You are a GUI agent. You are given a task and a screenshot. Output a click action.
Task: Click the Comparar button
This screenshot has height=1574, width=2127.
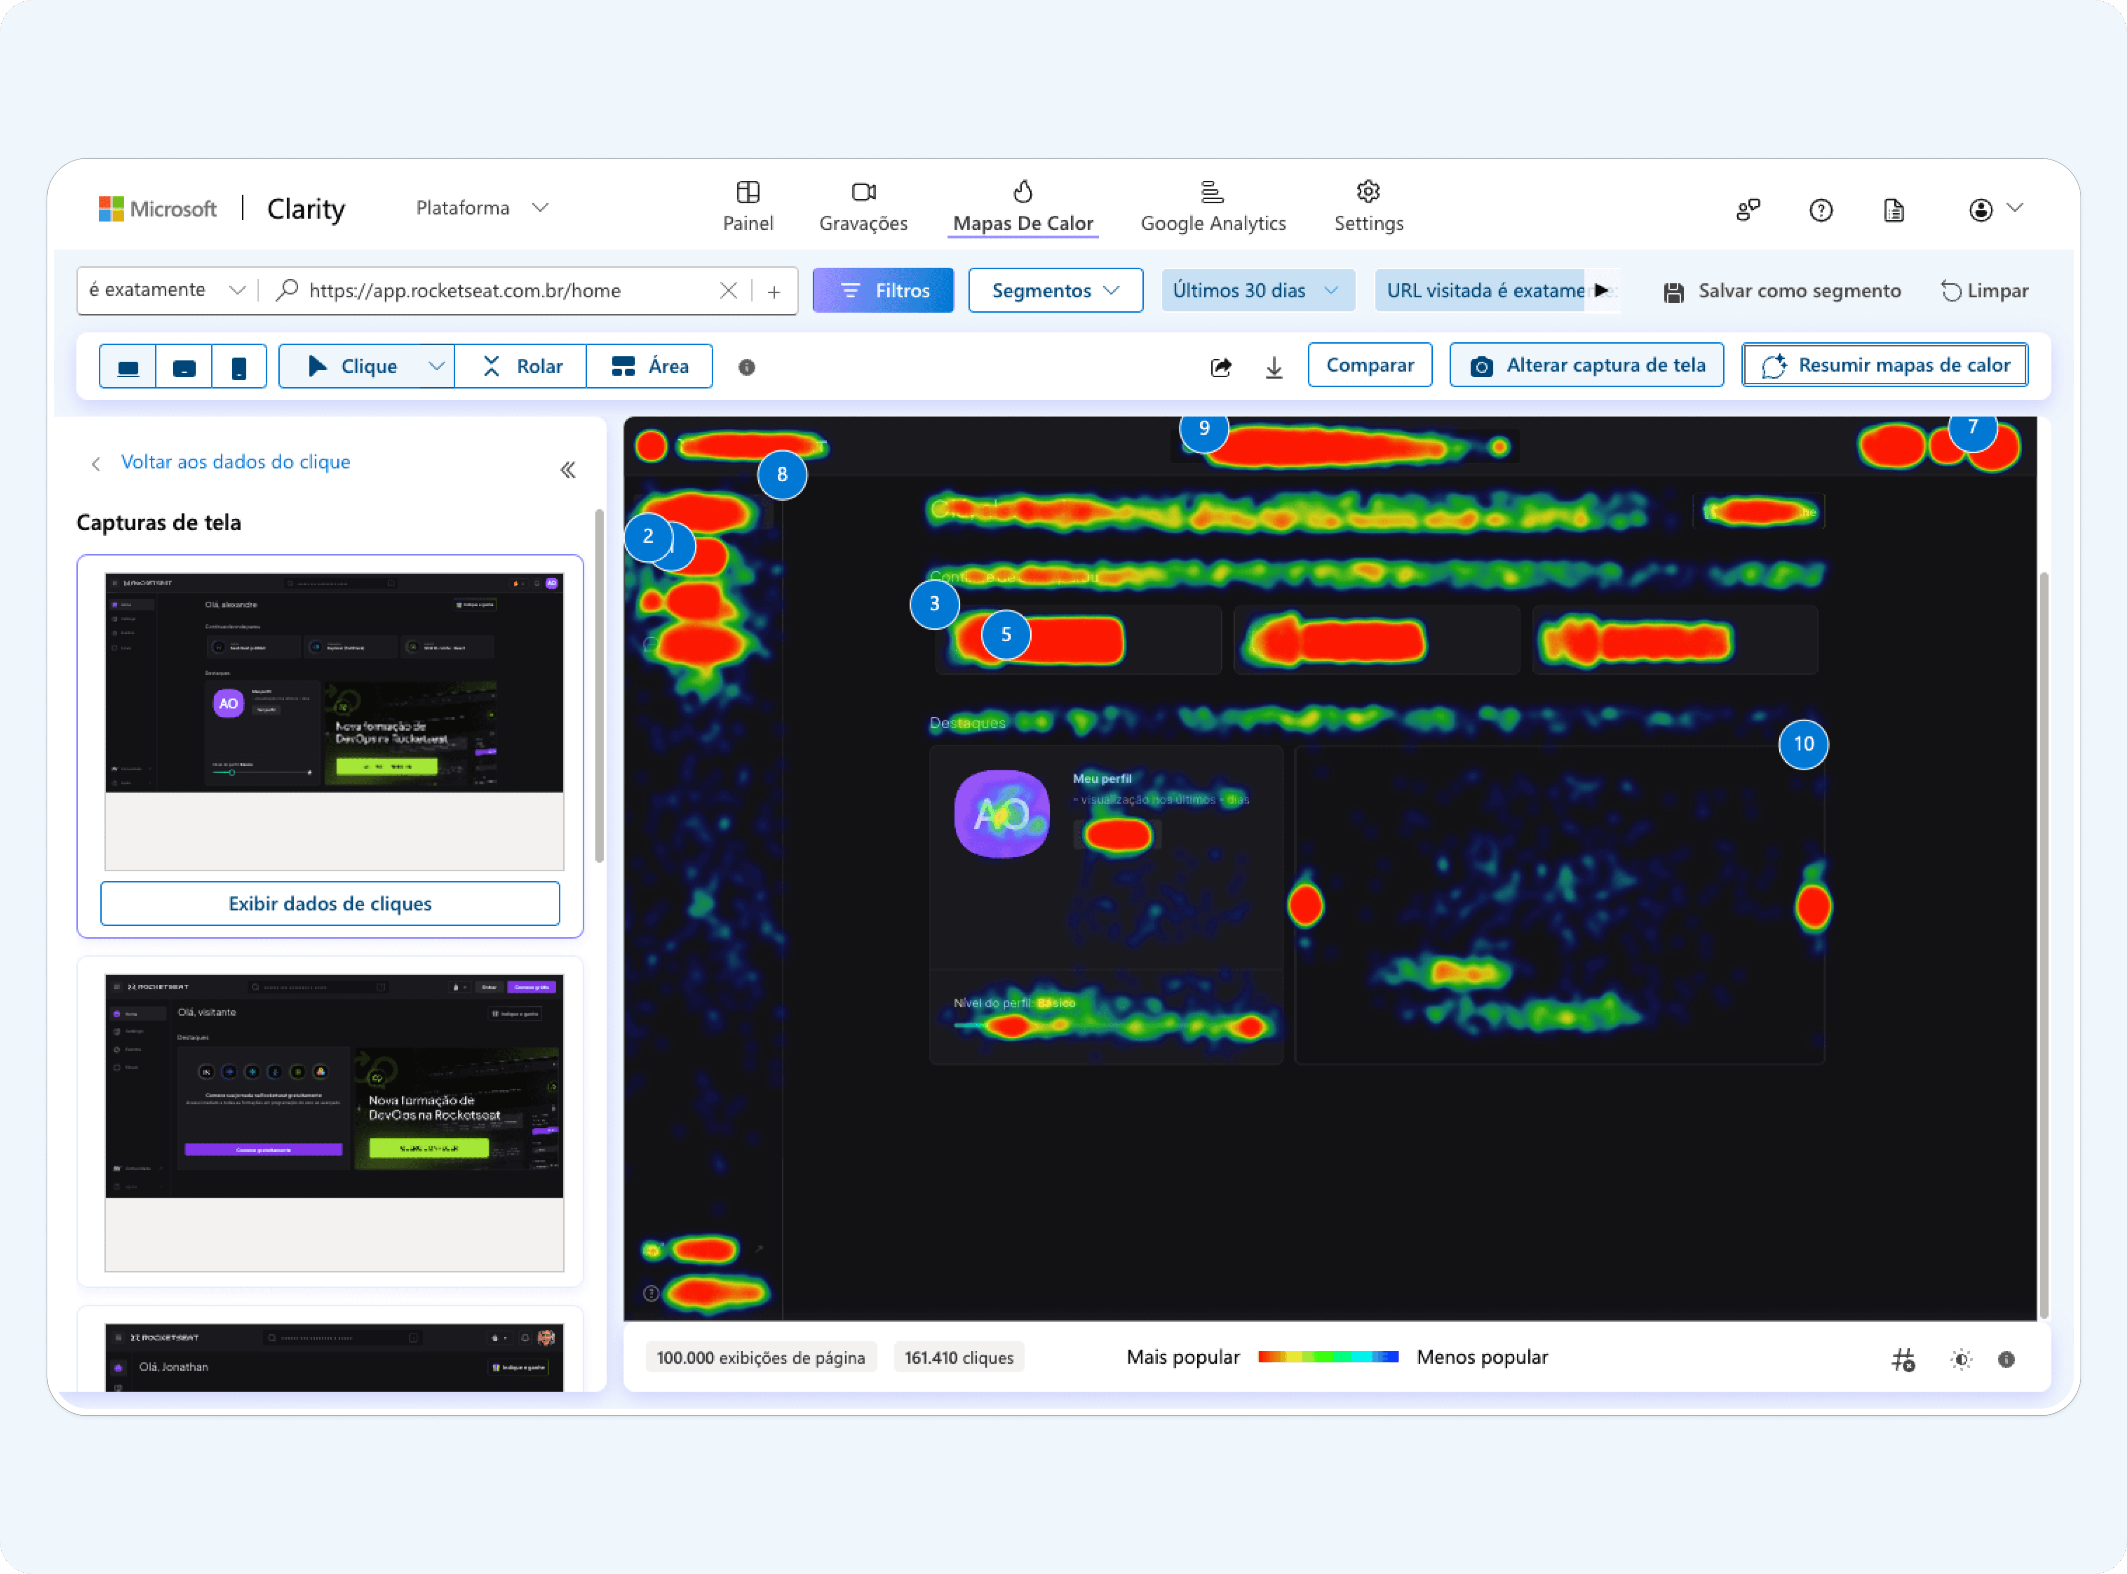tap(1369, 365)
